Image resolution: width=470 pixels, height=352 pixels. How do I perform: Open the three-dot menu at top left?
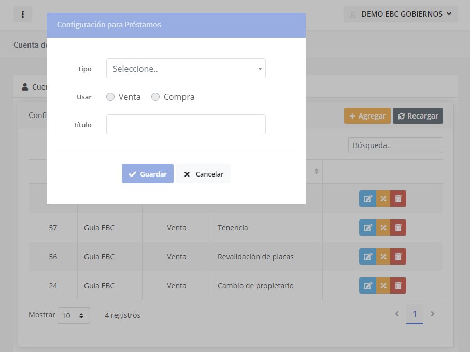click(x=23, y=14)
